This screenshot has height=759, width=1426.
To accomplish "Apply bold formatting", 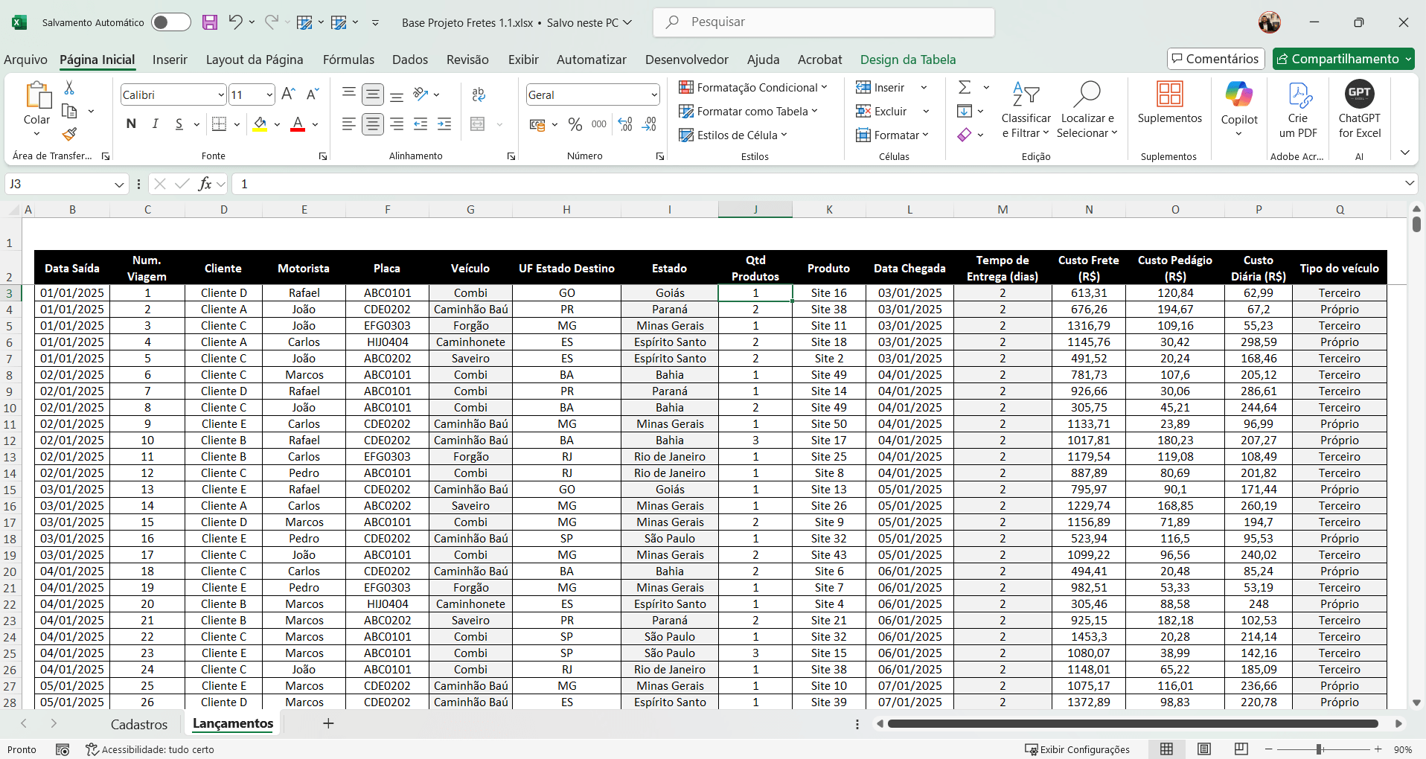I will click(131, 124).
